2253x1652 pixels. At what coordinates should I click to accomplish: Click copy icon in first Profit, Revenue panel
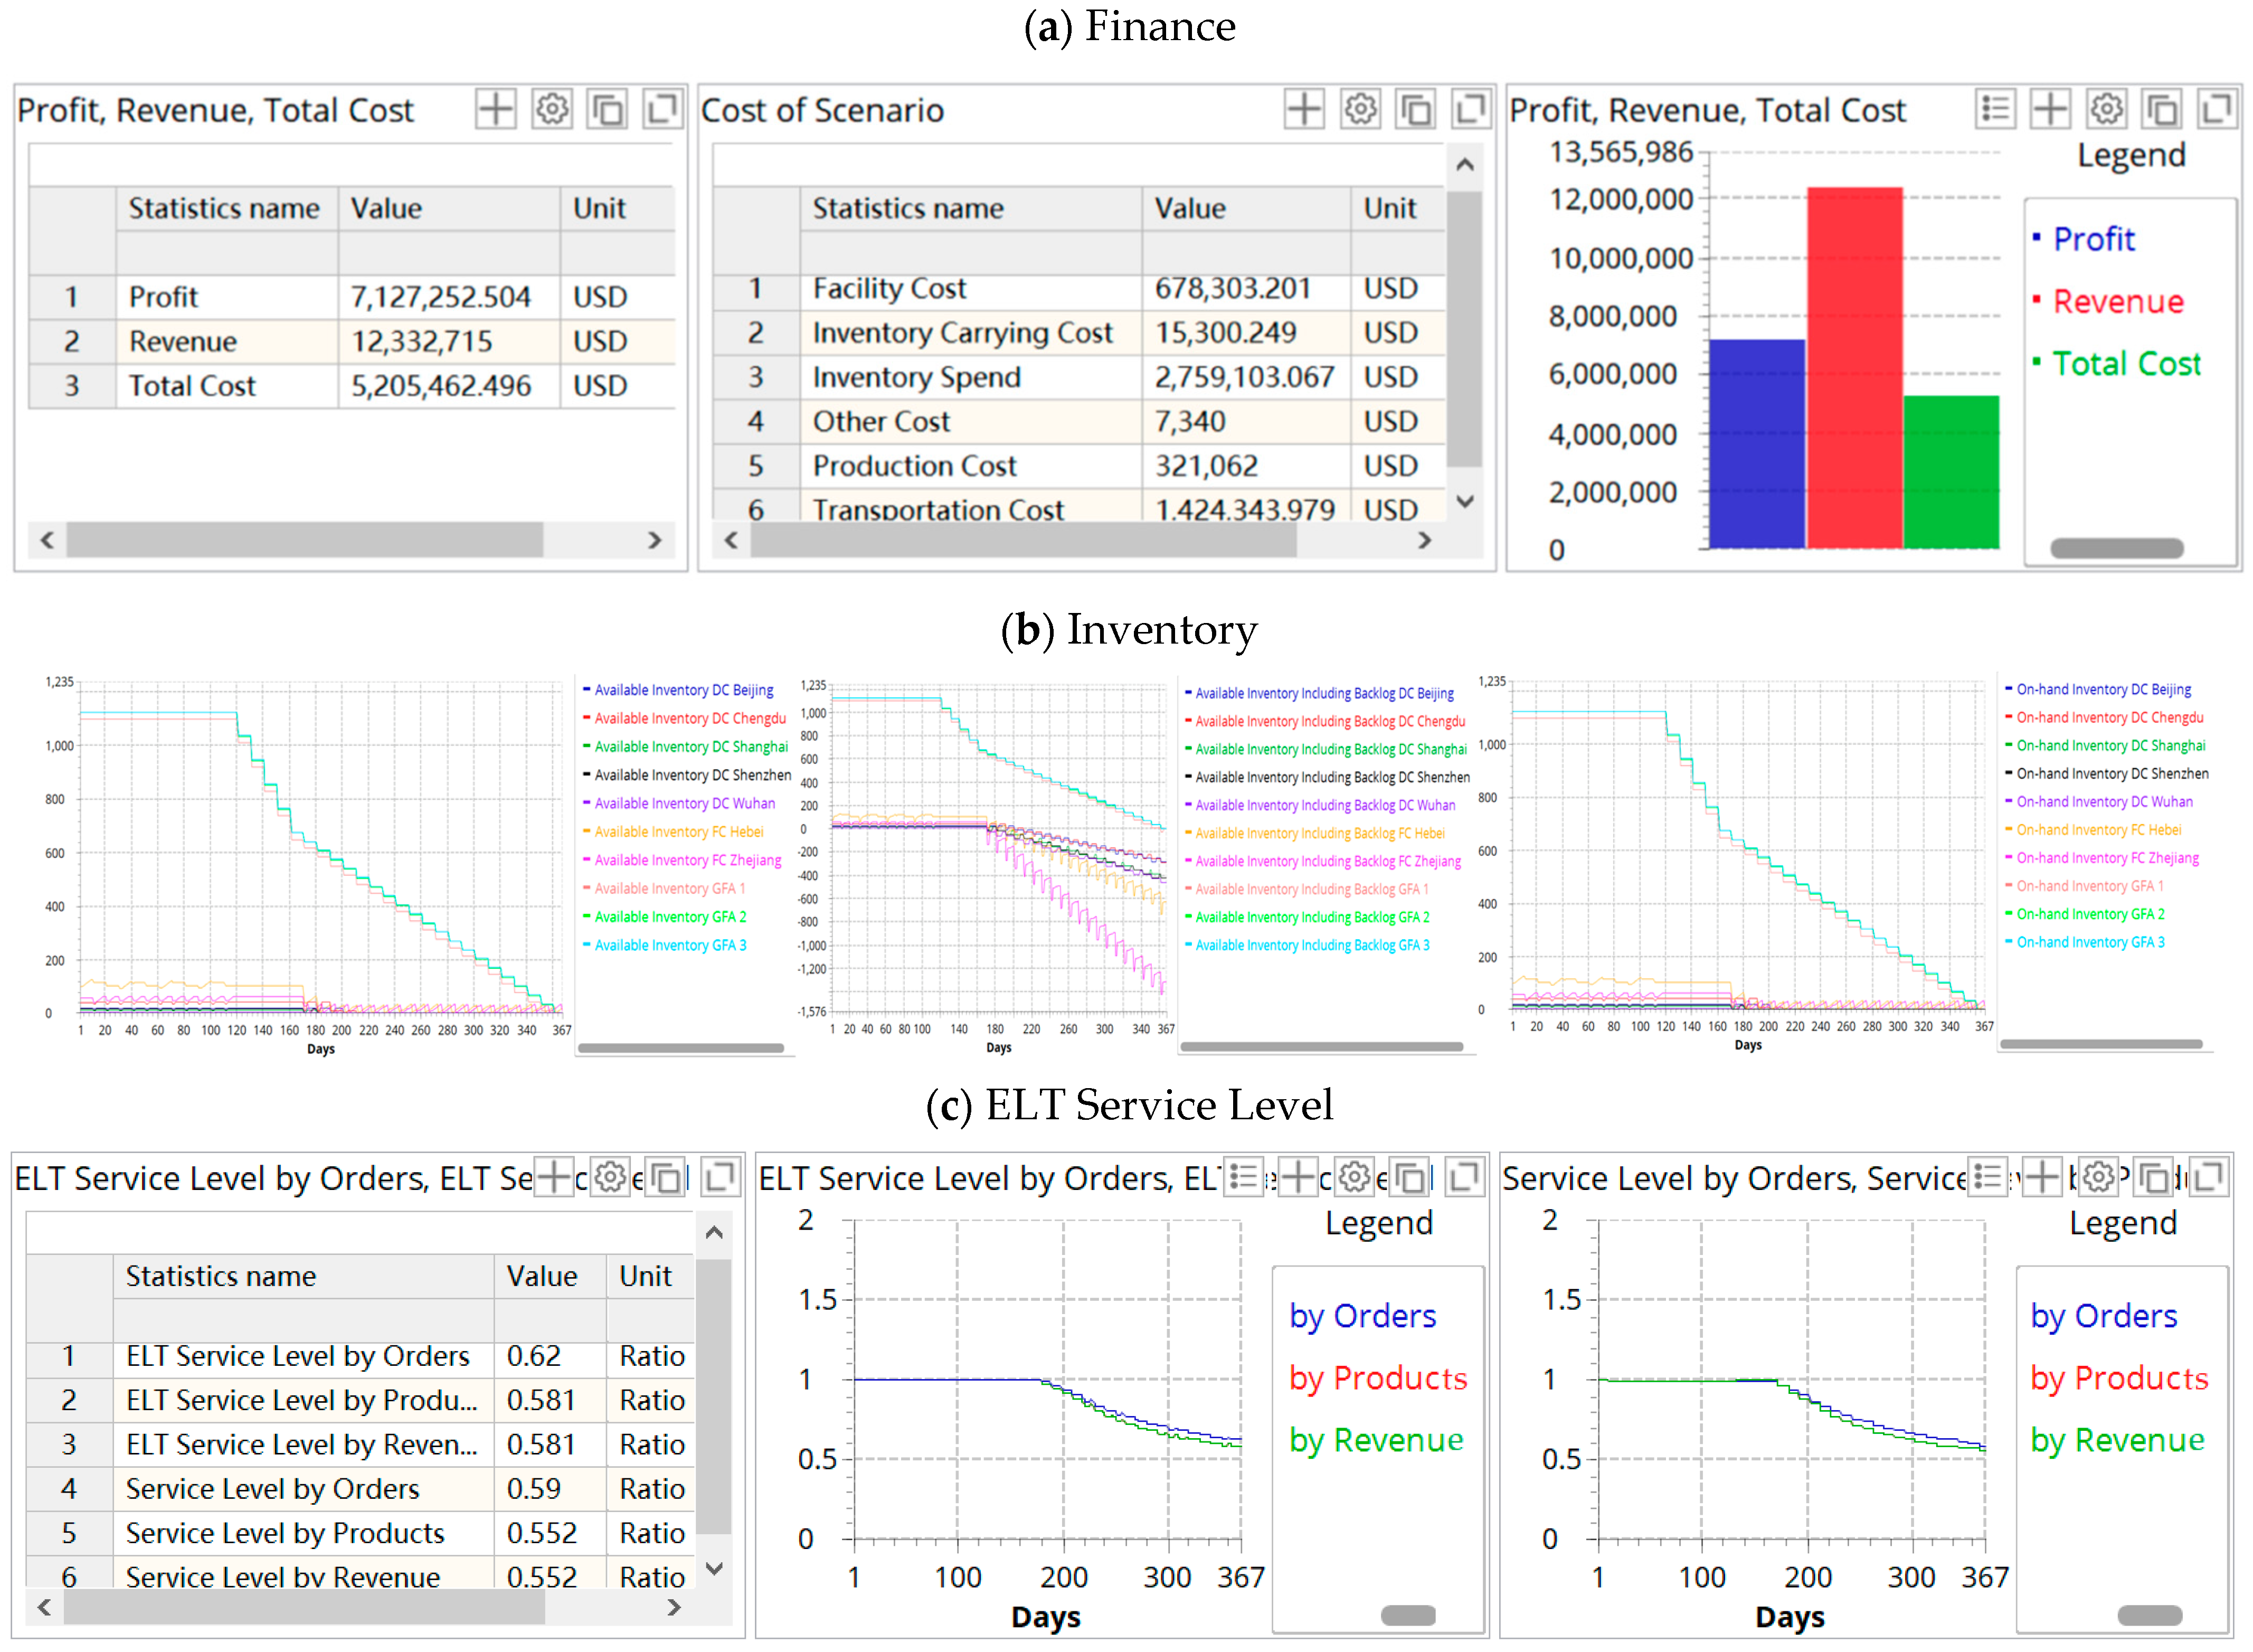607,109
